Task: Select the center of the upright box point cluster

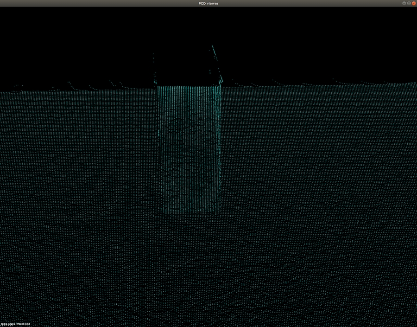Action: click(x=189, y=148)
